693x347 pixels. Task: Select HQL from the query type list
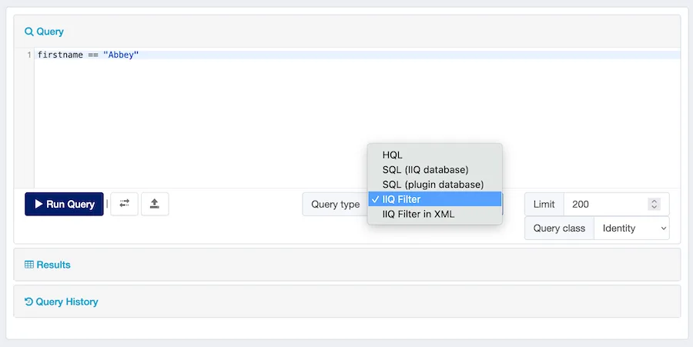tap(392, 155)
